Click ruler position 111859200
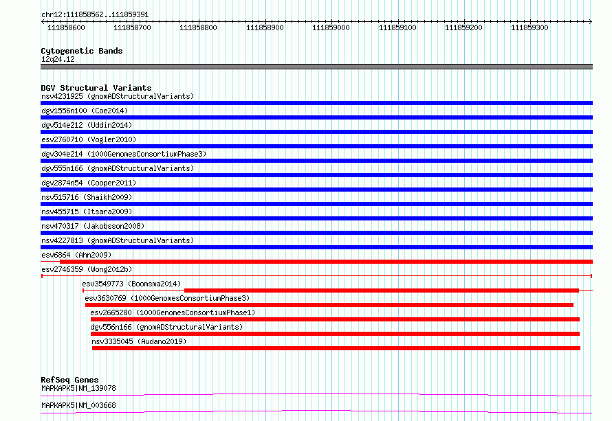Screen dimensions: 612x421 pyautogui.click(x=463, y=27)
